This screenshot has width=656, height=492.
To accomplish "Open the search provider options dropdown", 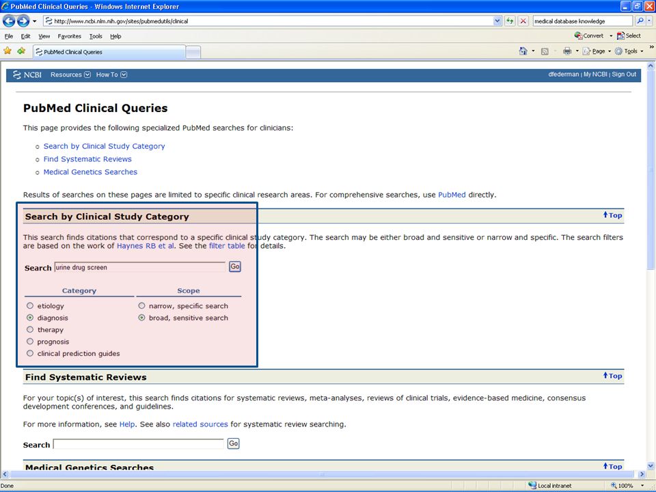I will tap(649, 21).
